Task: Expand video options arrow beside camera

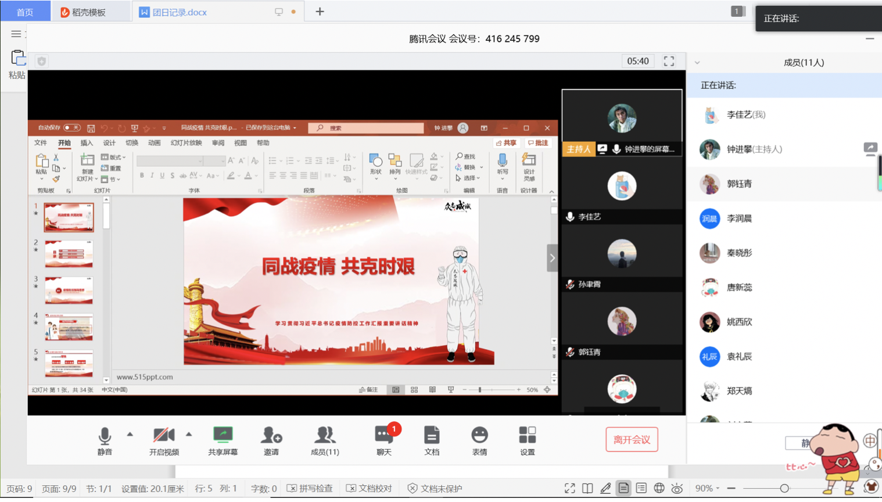Action: pyautogui.click(x=189, y=434)
